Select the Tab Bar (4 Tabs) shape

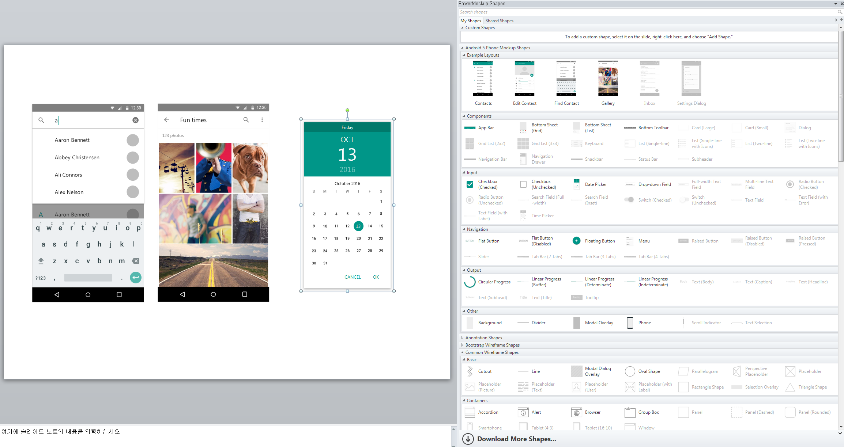[647, 257]
